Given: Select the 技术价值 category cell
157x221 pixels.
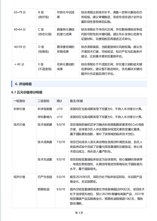Looking at the screenshot, I should coord(24,147).
